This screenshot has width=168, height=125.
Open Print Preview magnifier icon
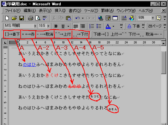38,18
